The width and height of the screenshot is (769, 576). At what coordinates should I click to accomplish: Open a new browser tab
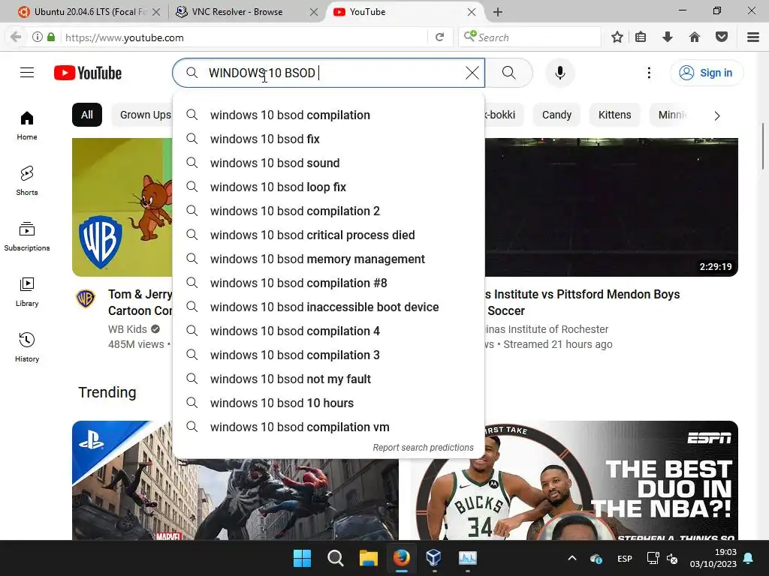pyautogui.click(x=498, y=12)
